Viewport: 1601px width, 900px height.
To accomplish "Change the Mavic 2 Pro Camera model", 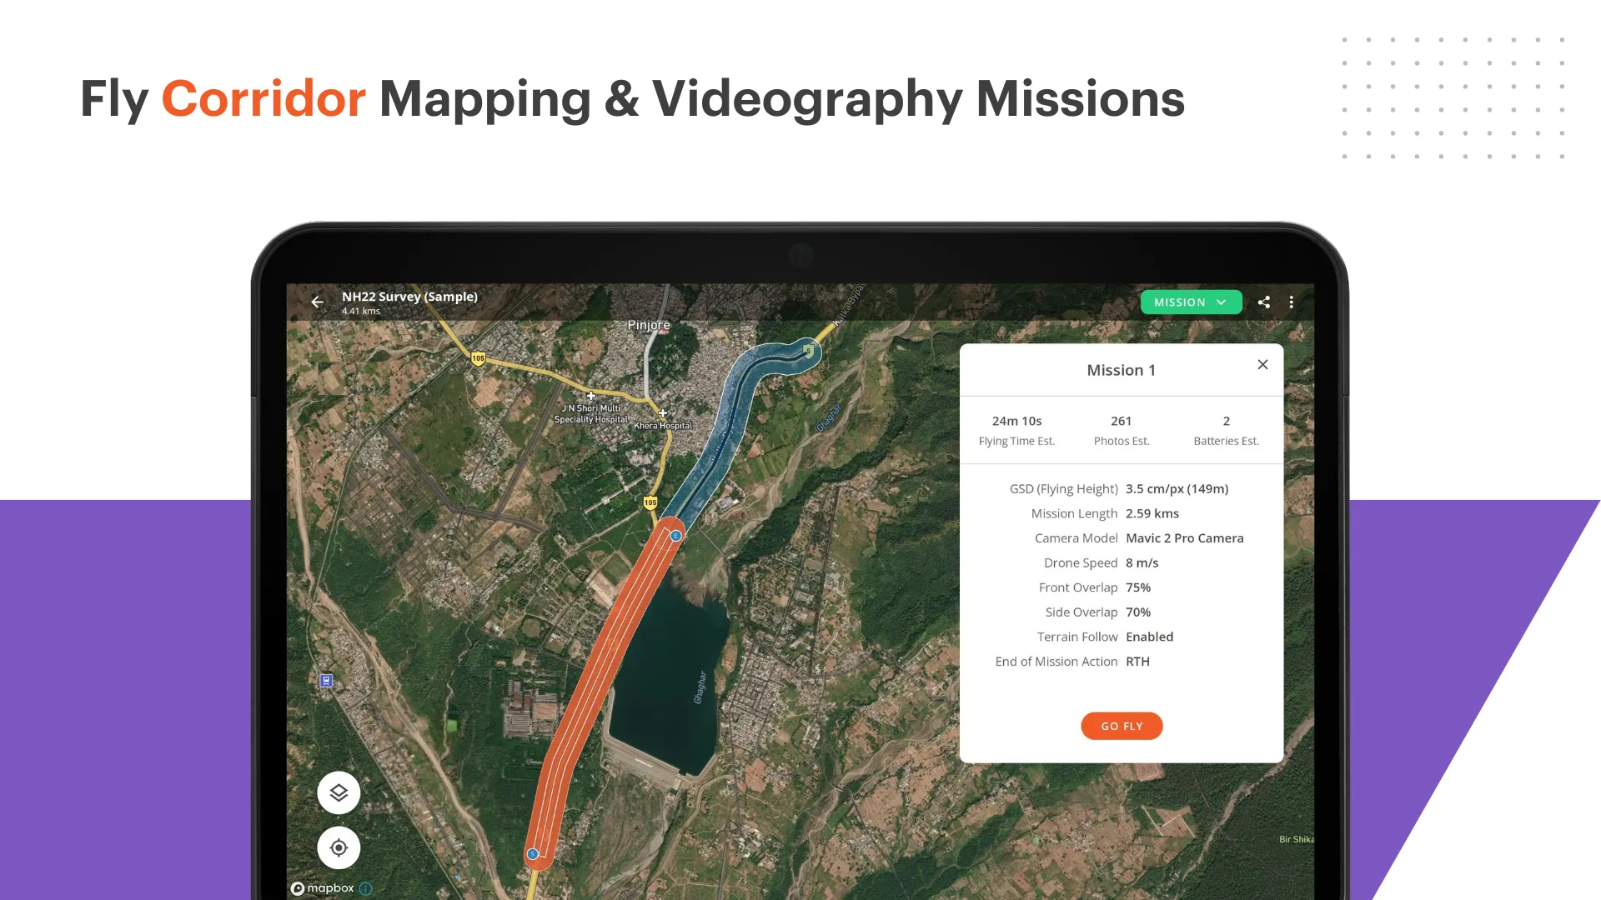I will point(1185,537).
